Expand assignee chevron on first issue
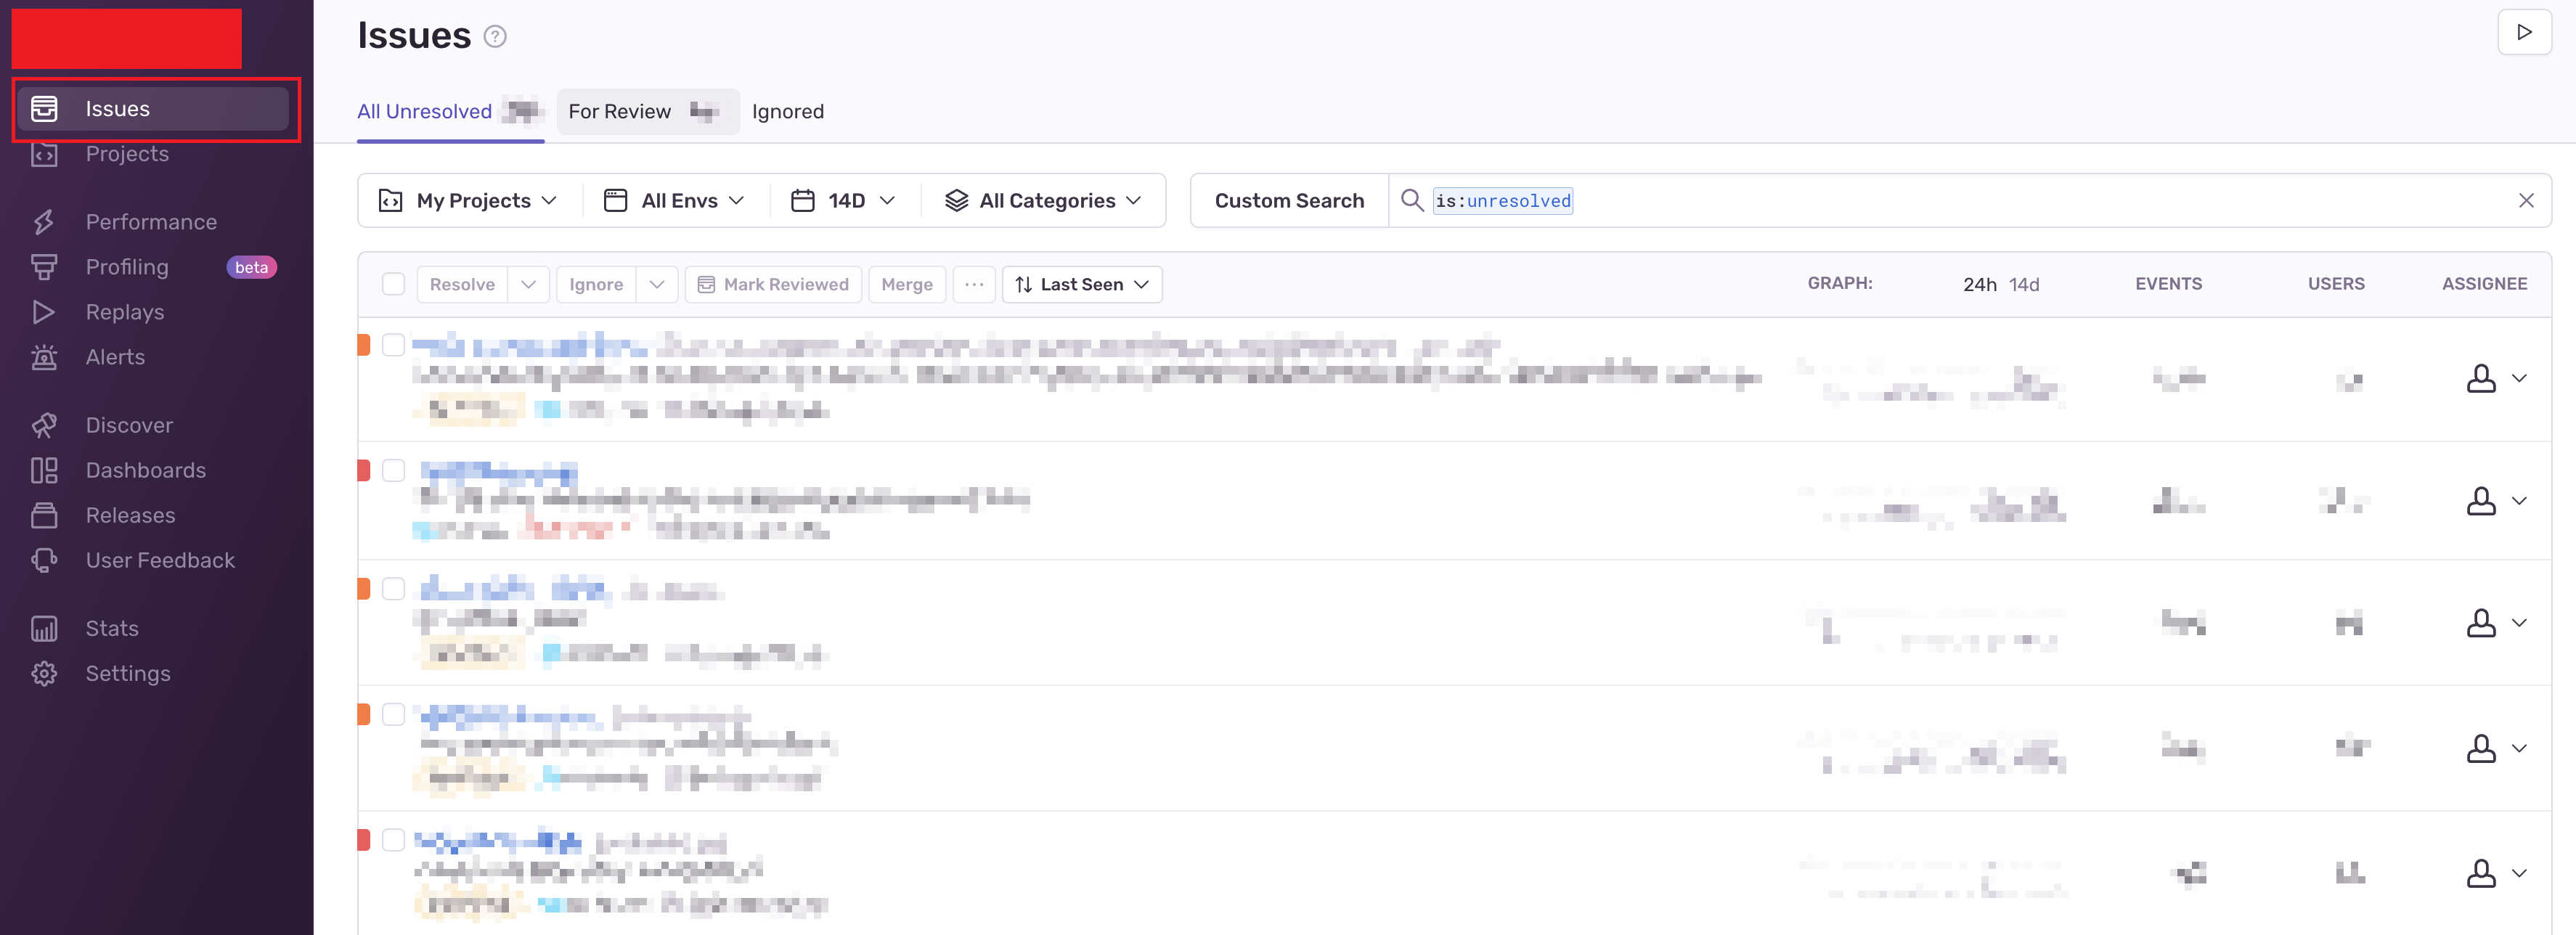 pyautogui.click(x=2519, y=378)
